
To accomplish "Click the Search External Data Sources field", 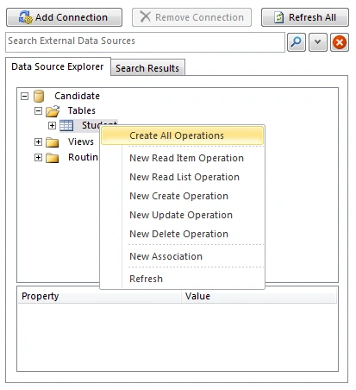I will [145, 42].
